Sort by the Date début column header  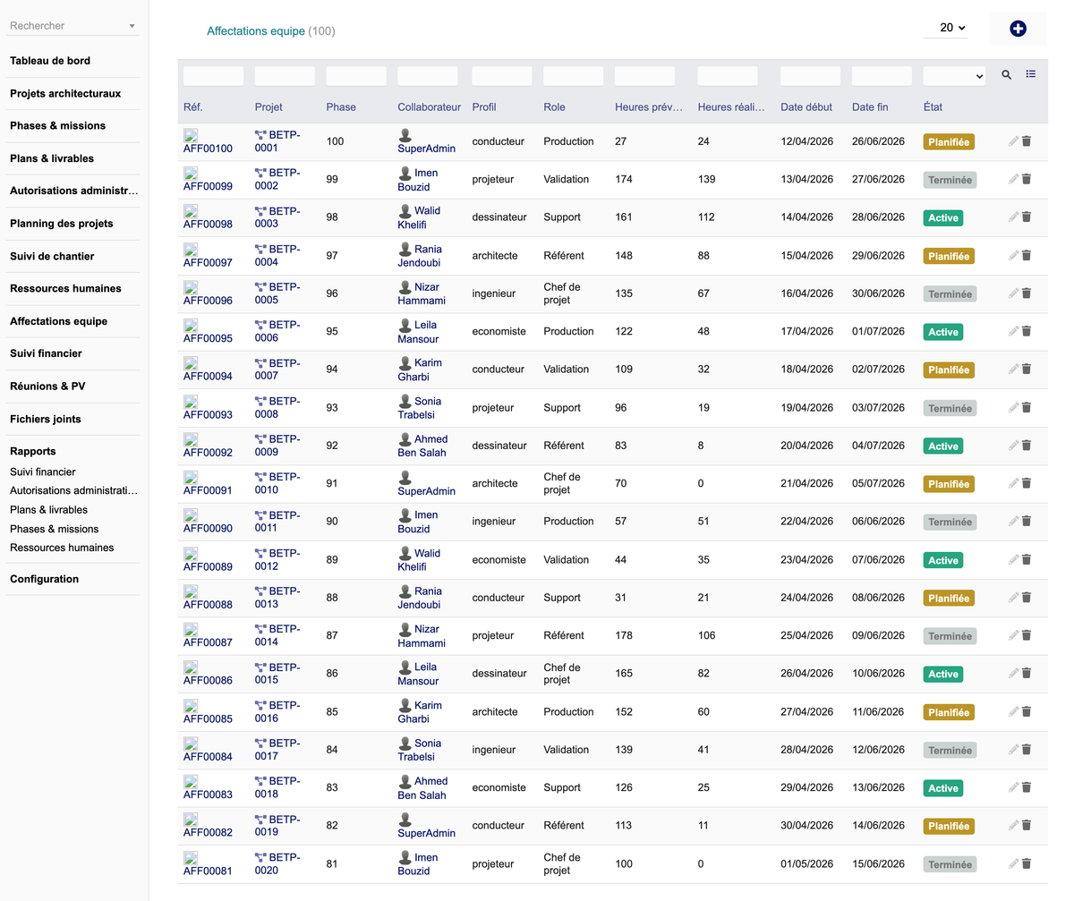tap(806, 106)
